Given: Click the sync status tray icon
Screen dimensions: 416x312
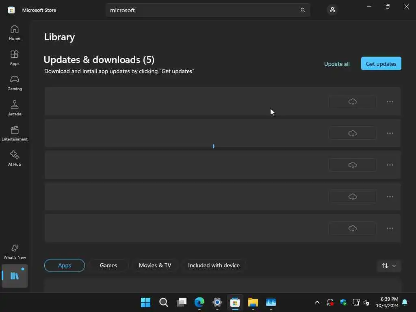Looking at the screenshot, I should (330, 302).
